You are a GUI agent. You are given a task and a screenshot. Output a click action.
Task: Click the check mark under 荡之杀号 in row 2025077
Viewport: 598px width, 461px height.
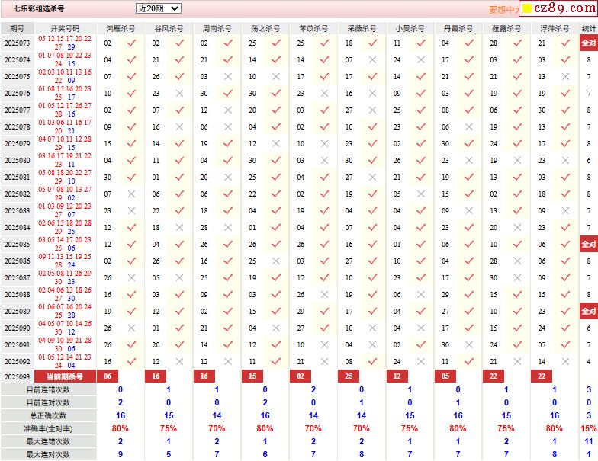coord(276,110)
